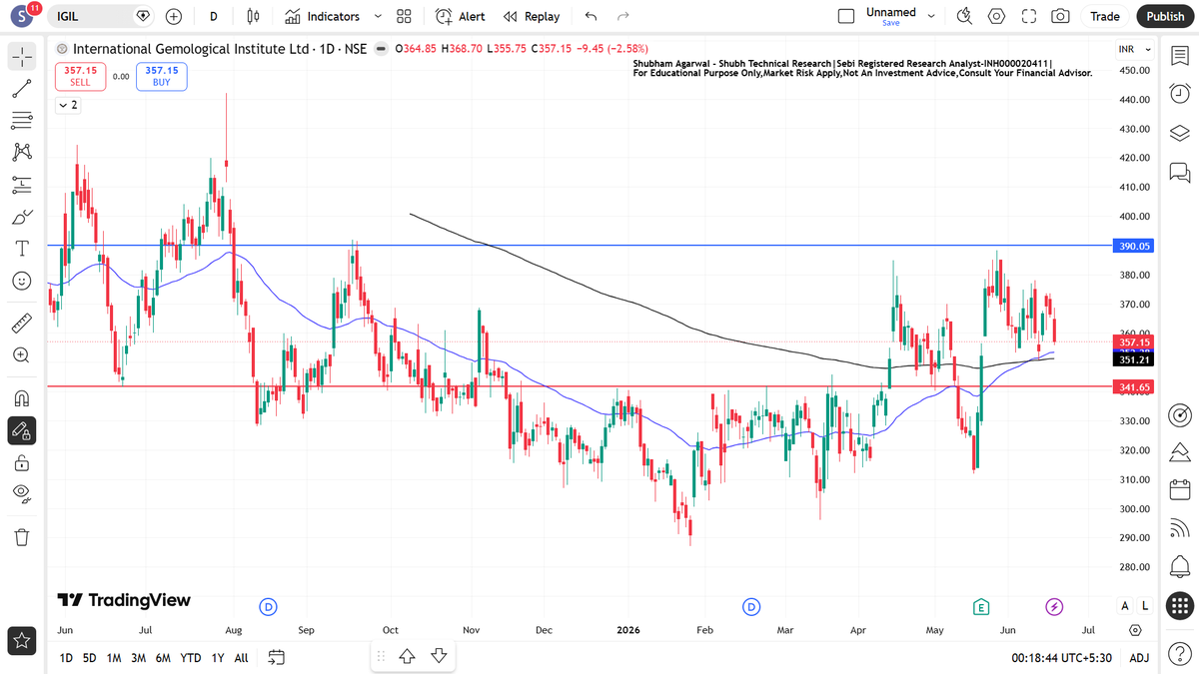Viewport: 1199px width, 674px height.
Task: Enter fullscreen mode
Action: (x=1028, y=16)
